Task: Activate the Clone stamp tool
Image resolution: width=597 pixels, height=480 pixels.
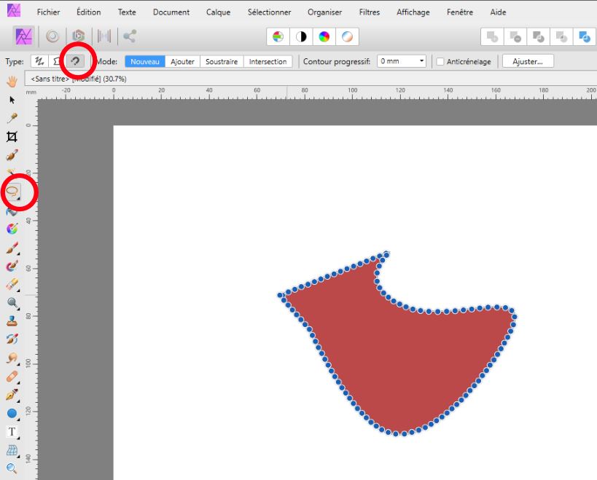Action: (x=12, y=321)
